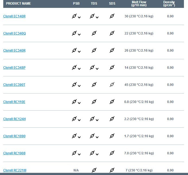
Task: Follow the Clyrell EC390T product link
Action: pos(14,85)
